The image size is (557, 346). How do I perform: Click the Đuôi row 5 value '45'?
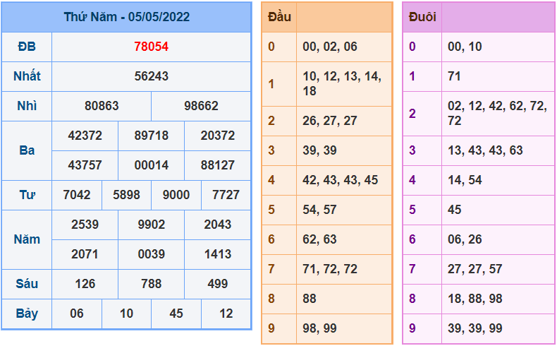point(454,210)
